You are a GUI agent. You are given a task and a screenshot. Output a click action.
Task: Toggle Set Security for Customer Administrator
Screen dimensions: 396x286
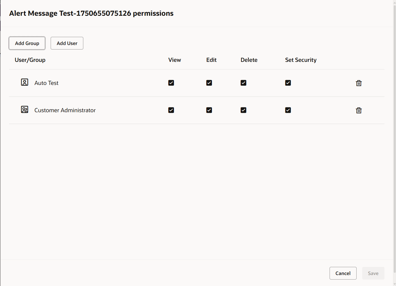point(288,110)
